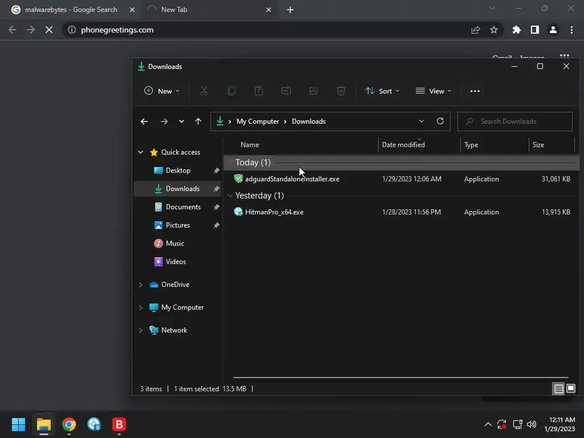Click the Share icon in Explorer toolbar
Image resolution: width=584 pixels, height=438 pixels.
[314, 91]
